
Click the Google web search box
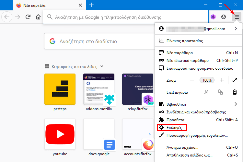[99, 41]
